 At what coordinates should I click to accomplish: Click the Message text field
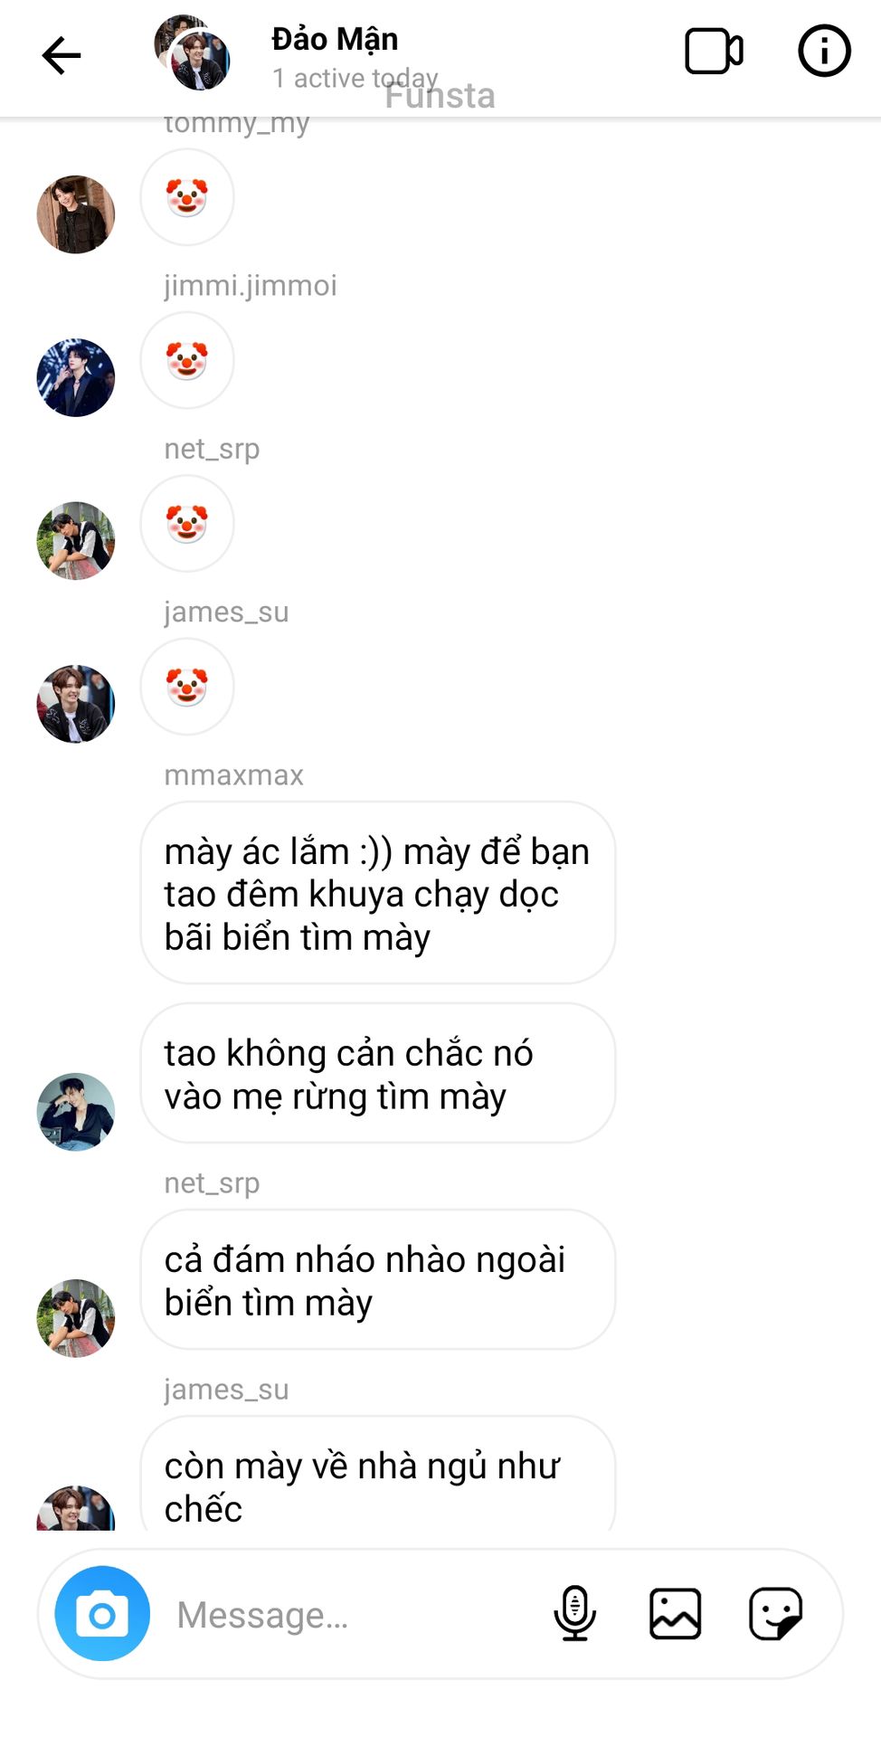coord(353,1615)
